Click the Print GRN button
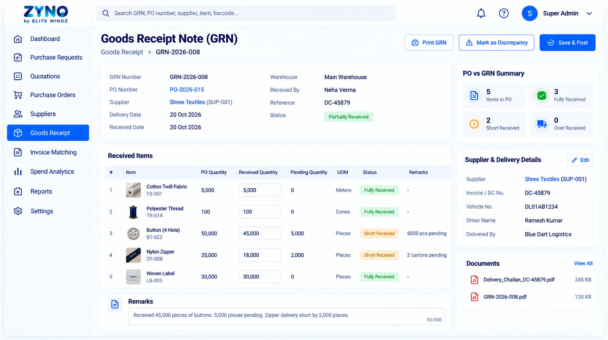The width and height of the screenshot is (608, 340). coord(429,42)
